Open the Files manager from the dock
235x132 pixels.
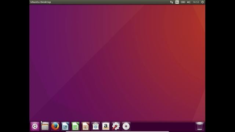point(45,126)
